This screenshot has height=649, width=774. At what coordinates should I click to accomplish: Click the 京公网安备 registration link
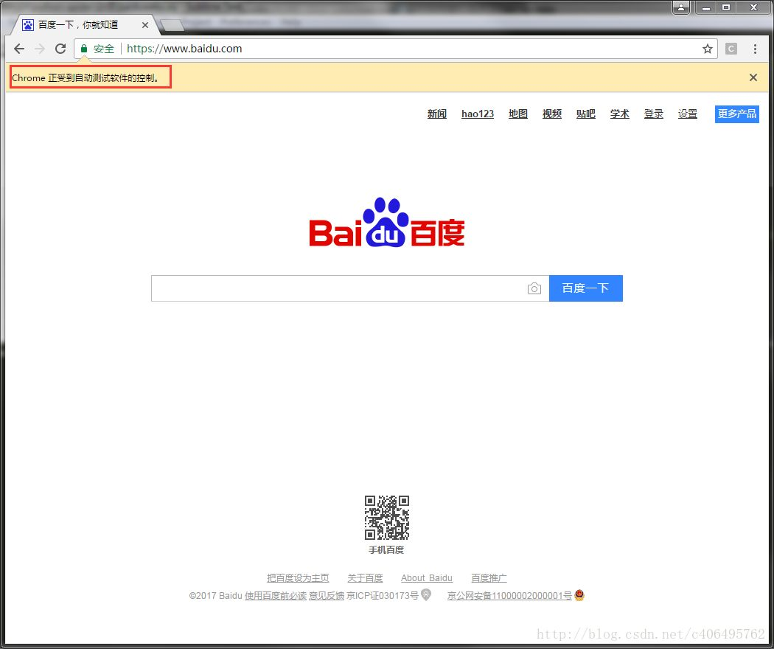(509, 596)
